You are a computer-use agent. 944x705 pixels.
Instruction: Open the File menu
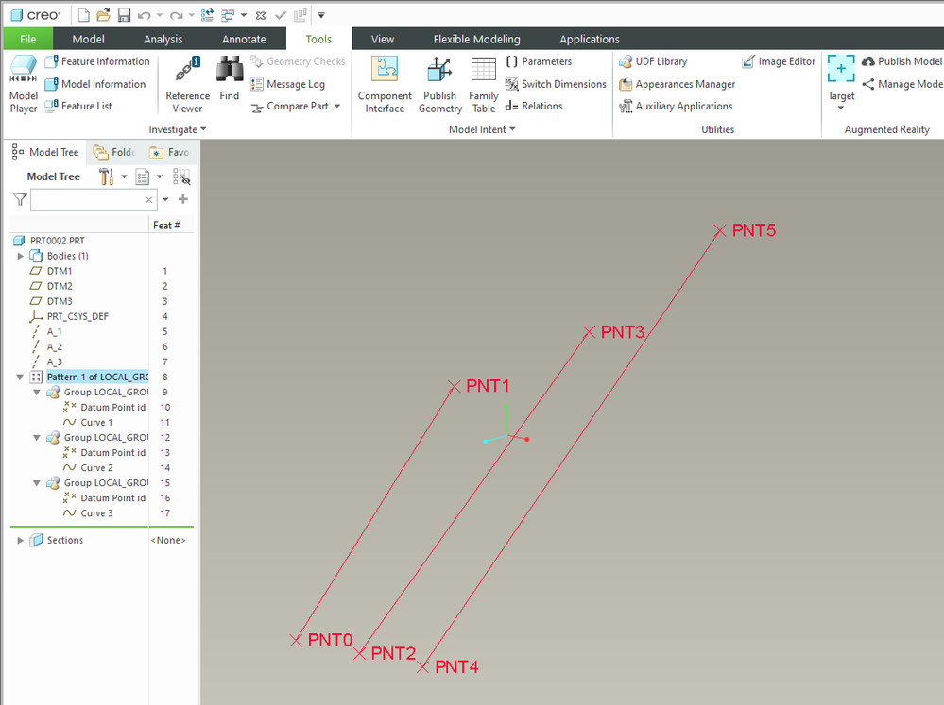(x=28, y=39)
